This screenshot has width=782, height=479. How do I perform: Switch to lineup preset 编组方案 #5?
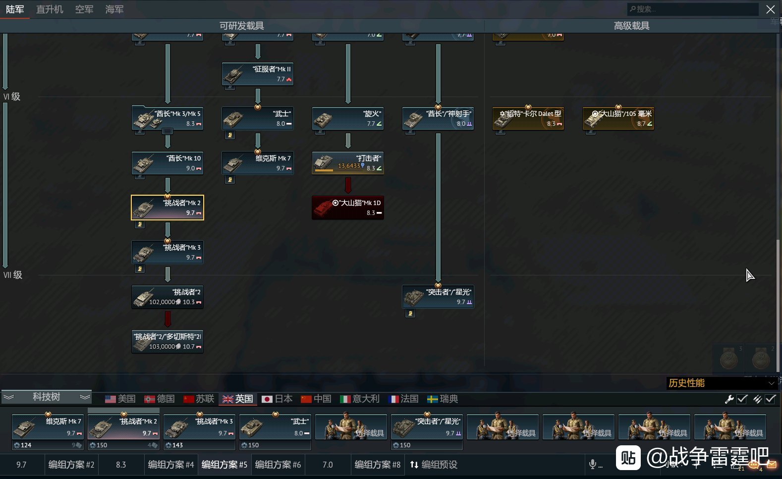point(224,465)
